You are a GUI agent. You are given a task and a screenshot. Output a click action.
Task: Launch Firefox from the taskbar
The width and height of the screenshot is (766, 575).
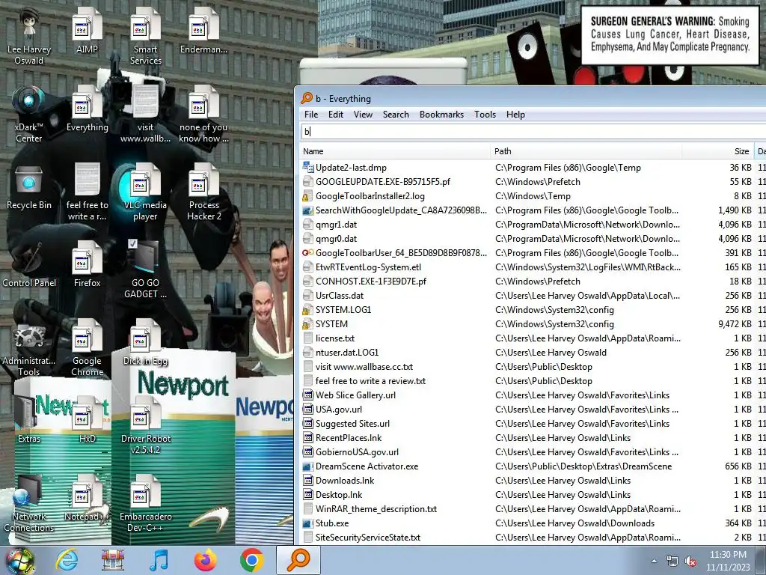(205, 560)
